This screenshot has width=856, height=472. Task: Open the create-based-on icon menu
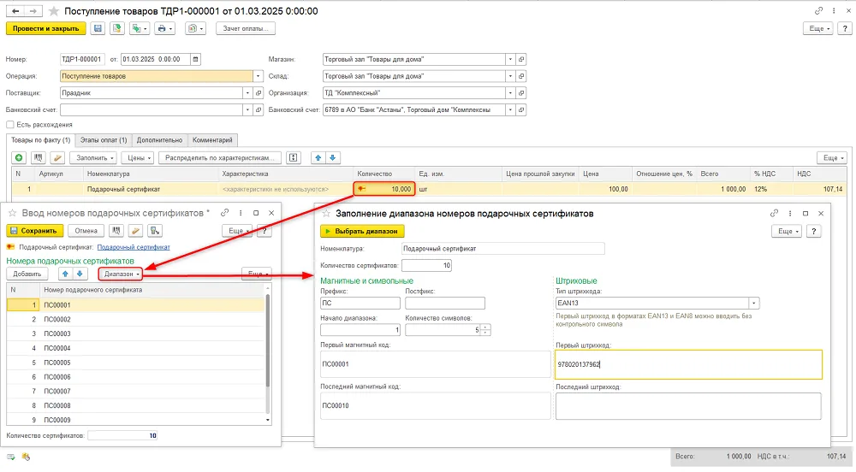pyautogui.click(x=138, y=28)
